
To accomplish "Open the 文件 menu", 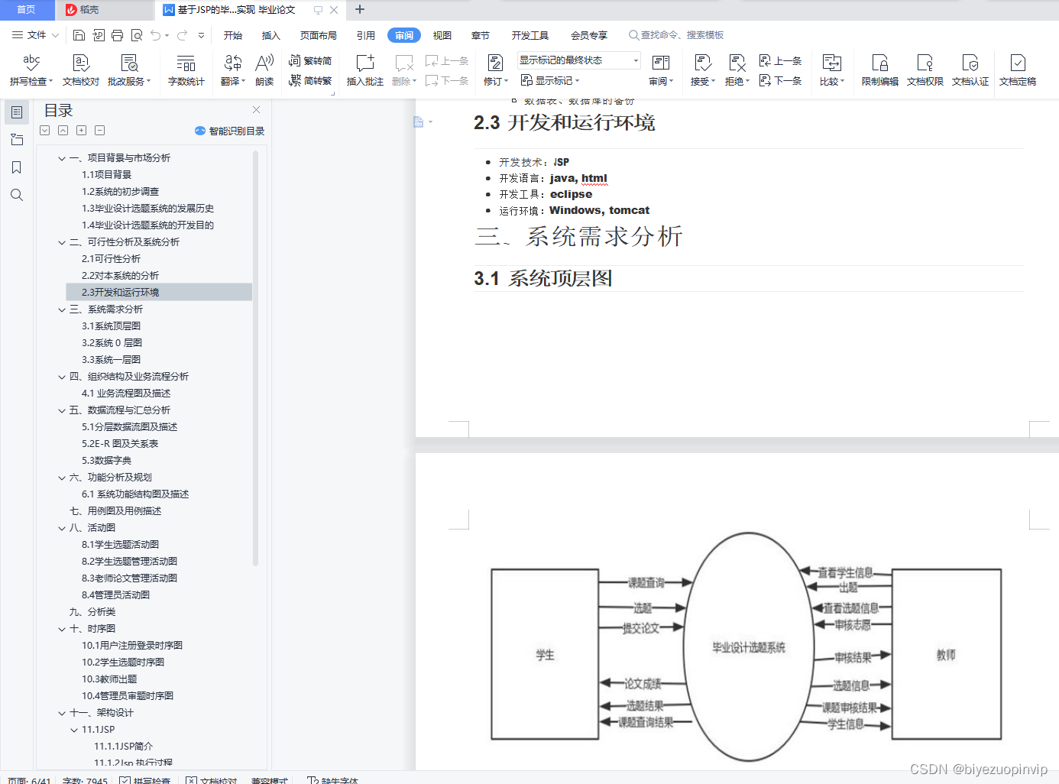I will (36, 35).
